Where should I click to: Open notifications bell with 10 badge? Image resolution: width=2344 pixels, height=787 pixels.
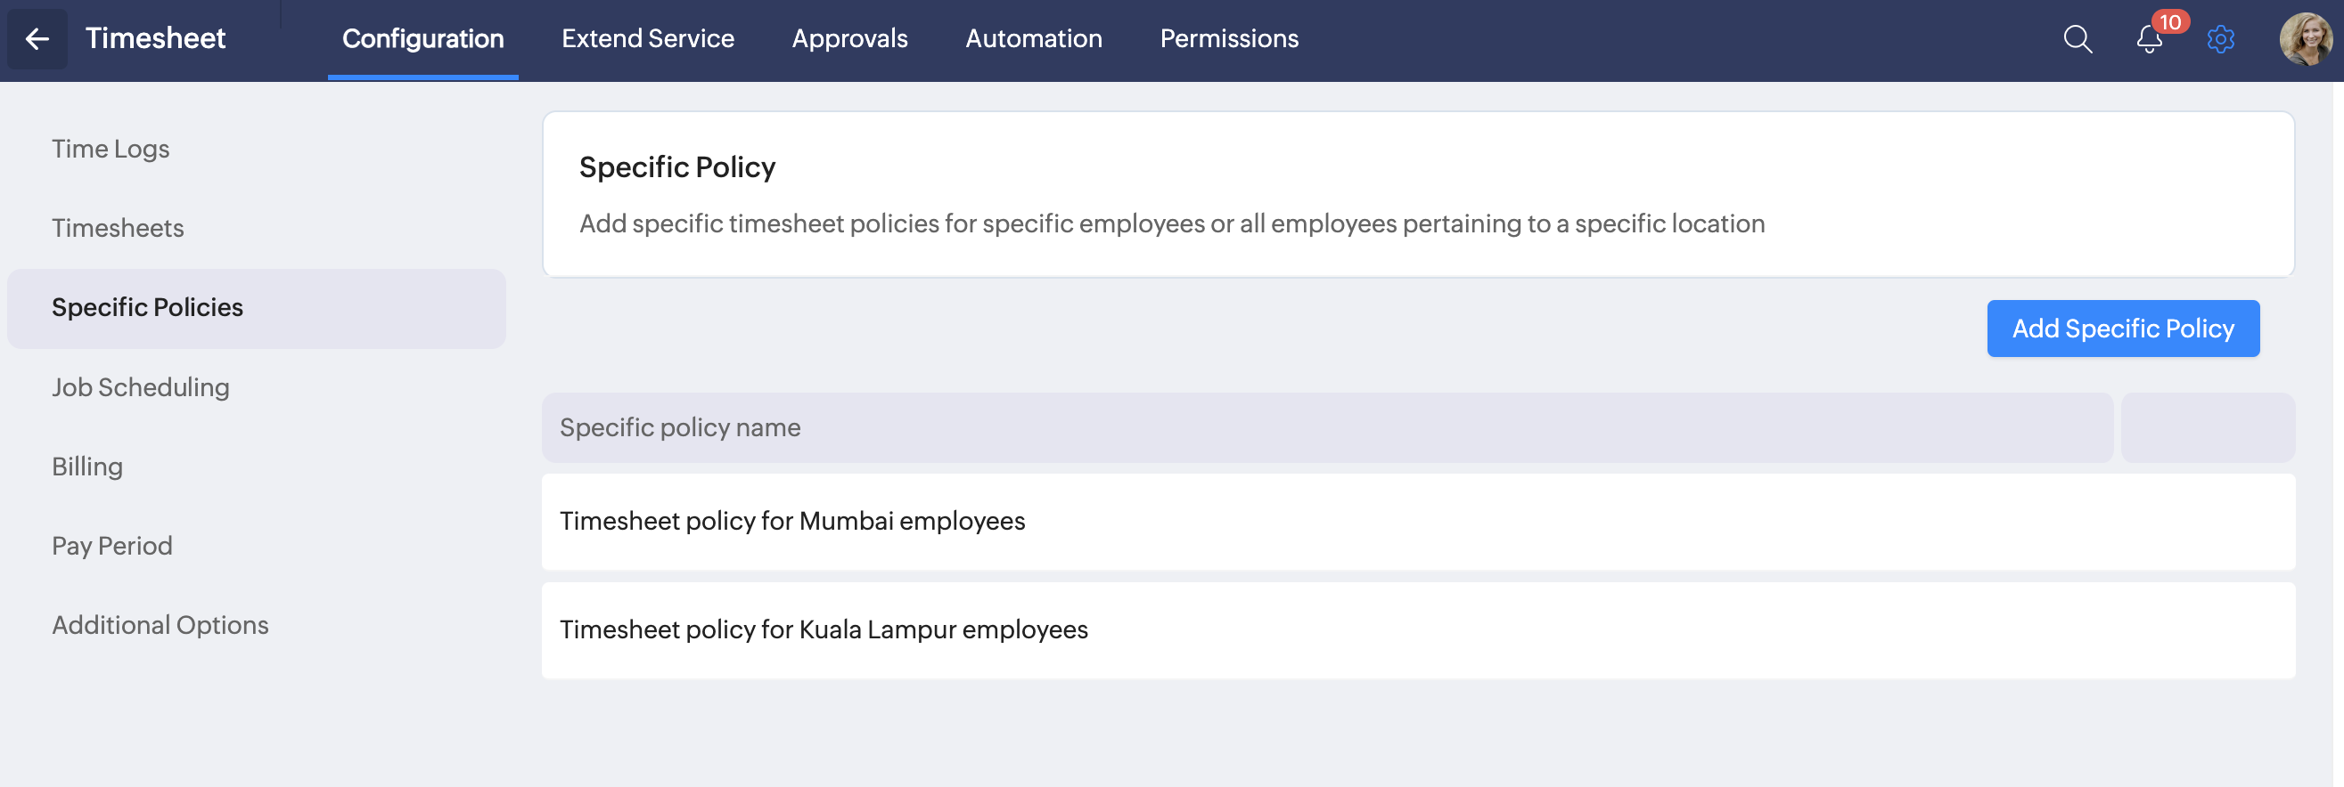(x=2150, y=39)
